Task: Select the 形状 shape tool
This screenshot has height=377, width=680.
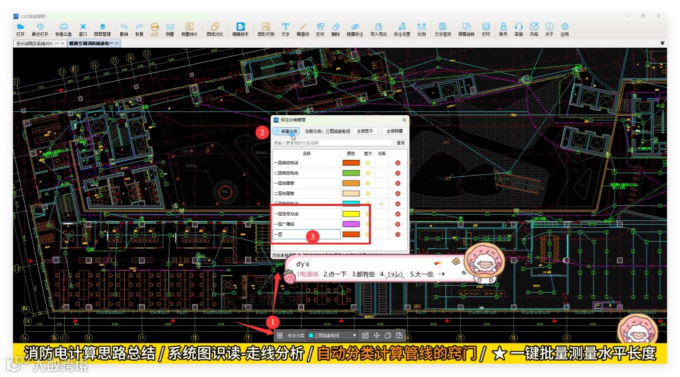Action: (320, 30)
